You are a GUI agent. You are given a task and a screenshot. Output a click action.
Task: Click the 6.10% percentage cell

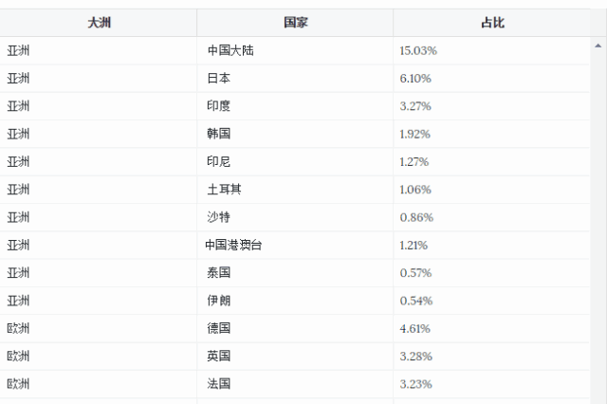[415, 79]
